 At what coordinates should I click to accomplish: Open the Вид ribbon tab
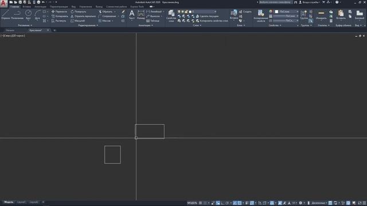tap(73, 6)
